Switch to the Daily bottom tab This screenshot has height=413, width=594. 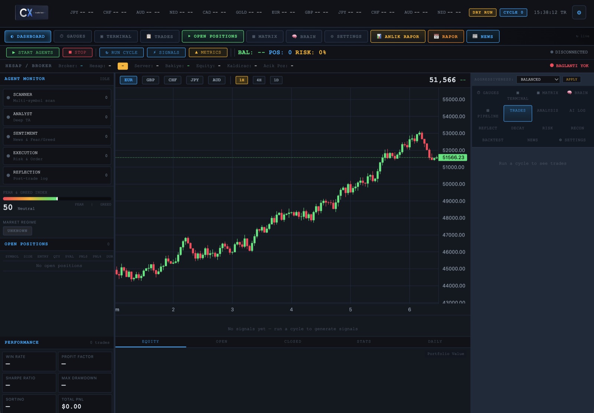[x=435, y=342]
